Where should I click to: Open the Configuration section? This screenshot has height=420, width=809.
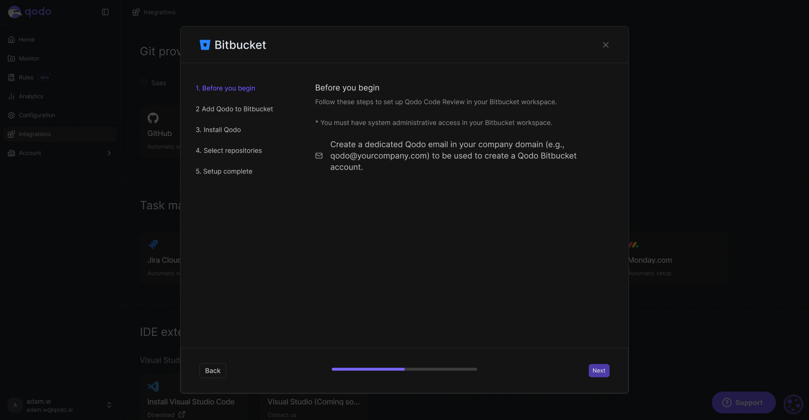(60, 115)
